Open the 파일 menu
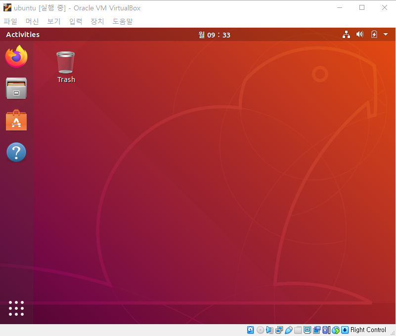 point(10,21)
